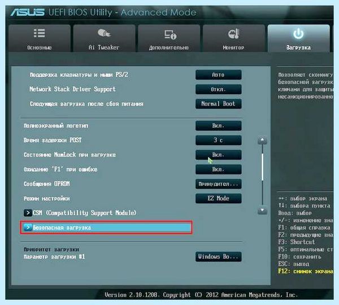The height and width of the screenshot is (305, 339).
Task: Click F5 оптимальные defaults hint
Action: pos(306,250)
